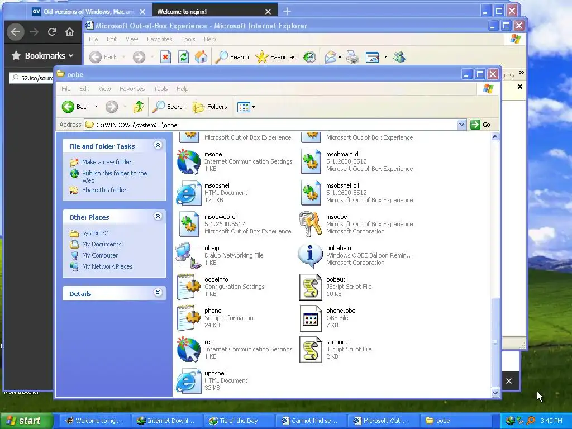Screen dimensions: 572x429
Task: Collapse the Other Places panel
Action: [x=158, y=216]
